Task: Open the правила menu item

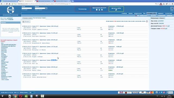Action: [x=161, y=13]
